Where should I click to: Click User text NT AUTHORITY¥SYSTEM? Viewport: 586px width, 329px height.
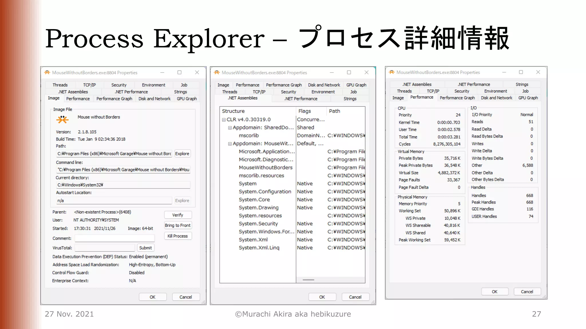96,220
